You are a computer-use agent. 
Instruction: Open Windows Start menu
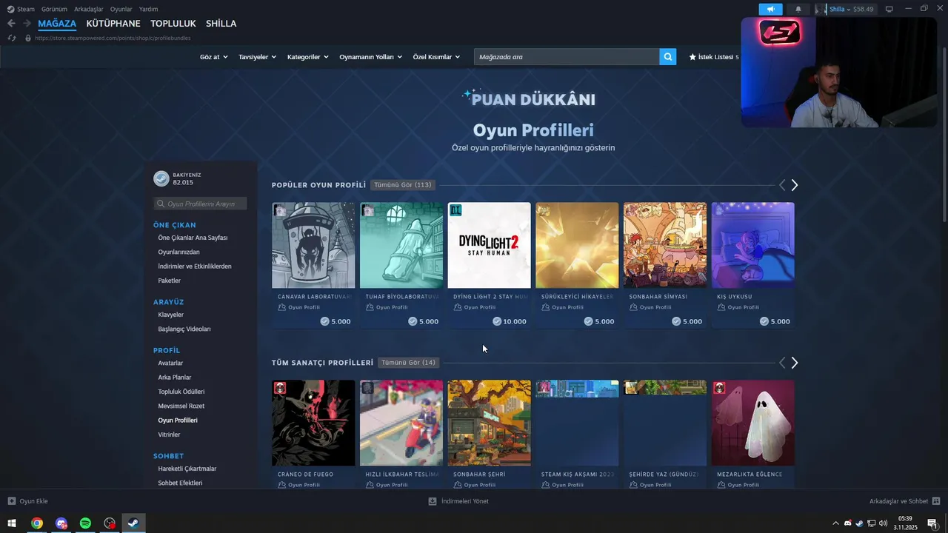12,523
